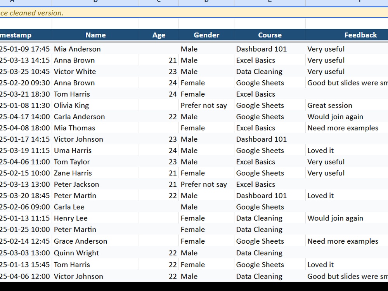Select the name cell 'Olivia King'
This screenshot has height=291, width=388.
[95, 106]
